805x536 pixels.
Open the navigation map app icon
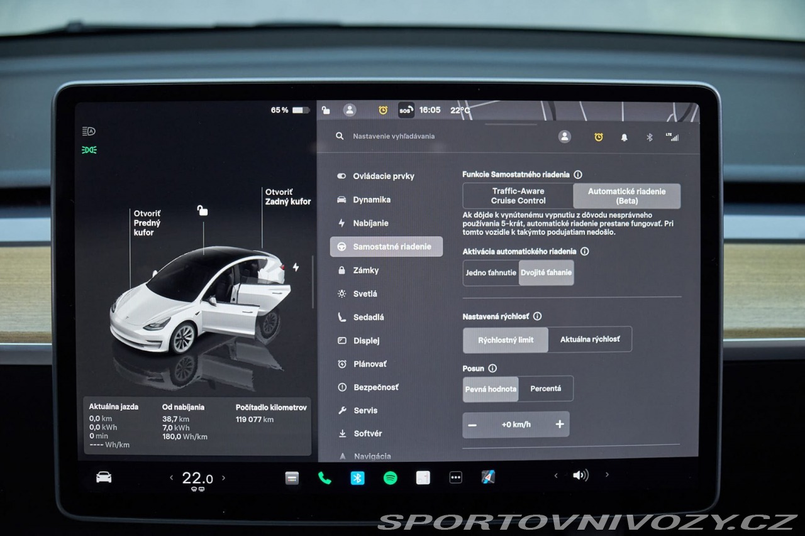[x=488, y=478]
